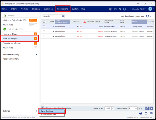Click the export upload icon at bottom right
The image size is (156, 120).
tap(146, 113)
